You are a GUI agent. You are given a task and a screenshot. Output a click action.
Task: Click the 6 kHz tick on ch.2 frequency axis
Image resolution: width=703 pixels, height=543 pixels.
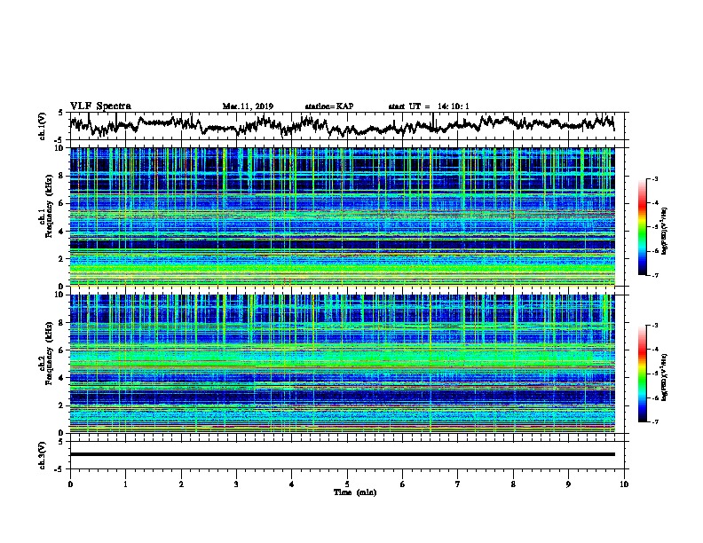[x=62, y=350]
